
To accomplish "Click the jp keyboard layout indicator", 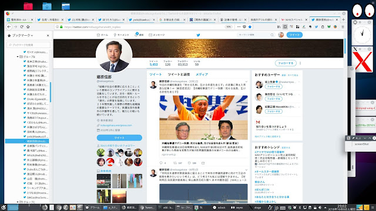I will pyautogui.click(x=276, y=207).
